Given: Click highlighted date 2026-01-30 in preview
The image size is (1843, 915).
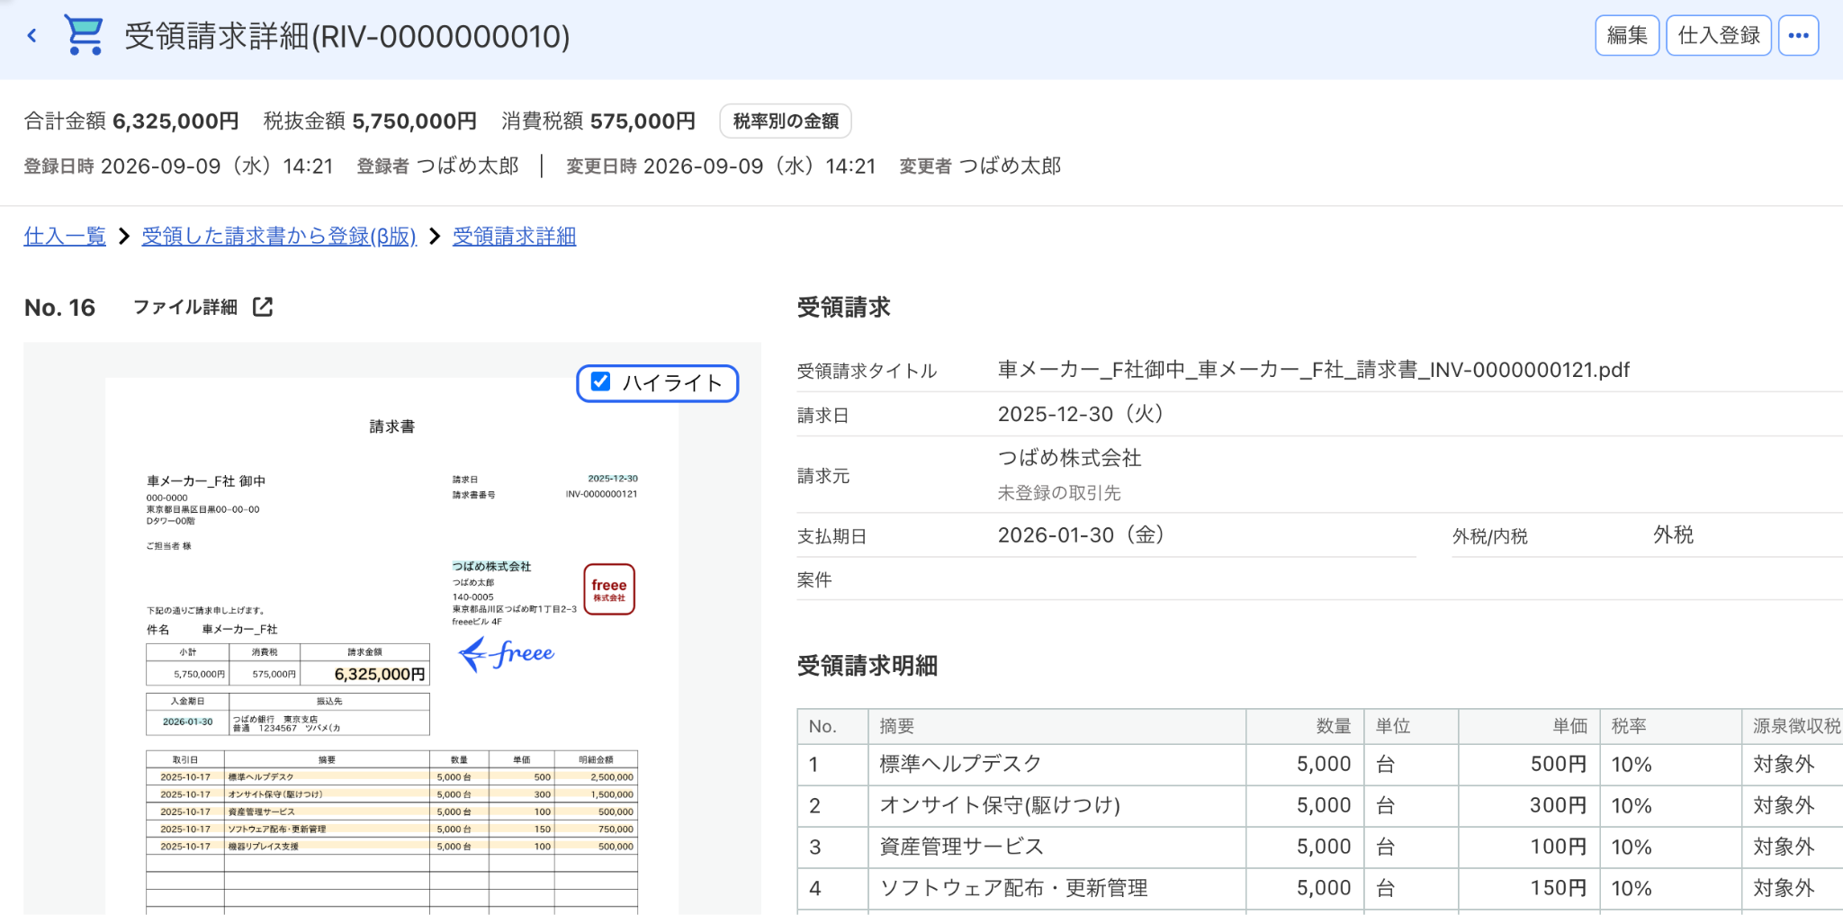Looking at the screenshot, I should (187, 722).
